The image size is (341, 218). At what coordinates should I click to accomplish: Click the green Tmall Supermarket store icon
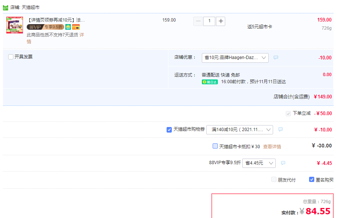6,8
